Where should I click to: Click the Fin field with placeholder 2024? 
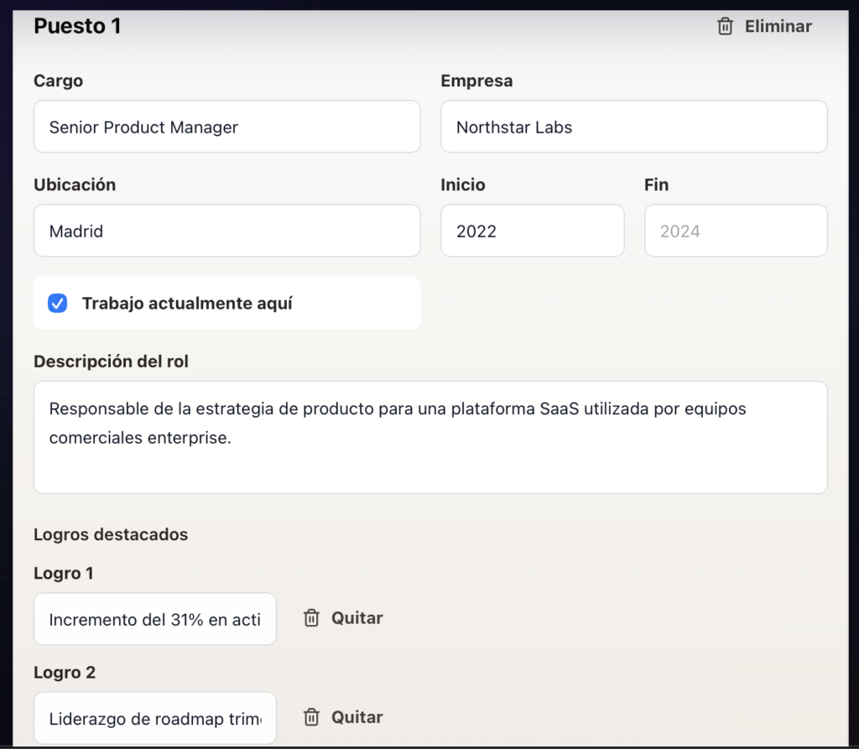[x=736, y=231]
